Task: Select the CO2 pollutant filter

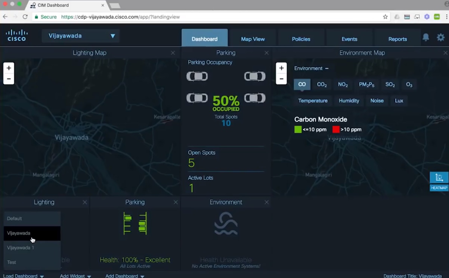Action: (322, 85)
